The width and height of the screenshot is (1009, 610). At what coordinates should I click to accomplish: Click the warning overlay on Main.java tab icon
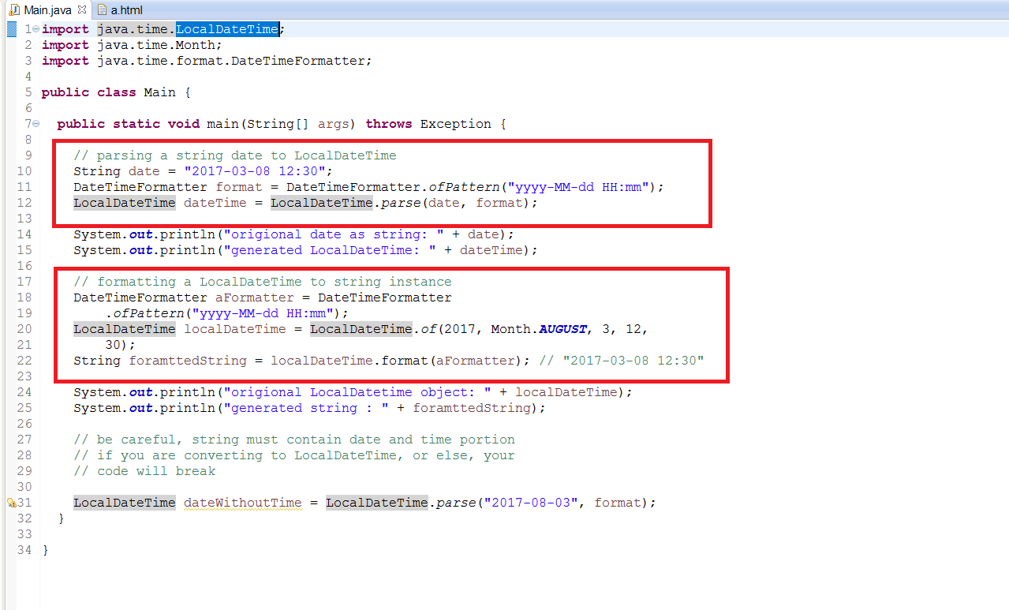pos(10,14)
